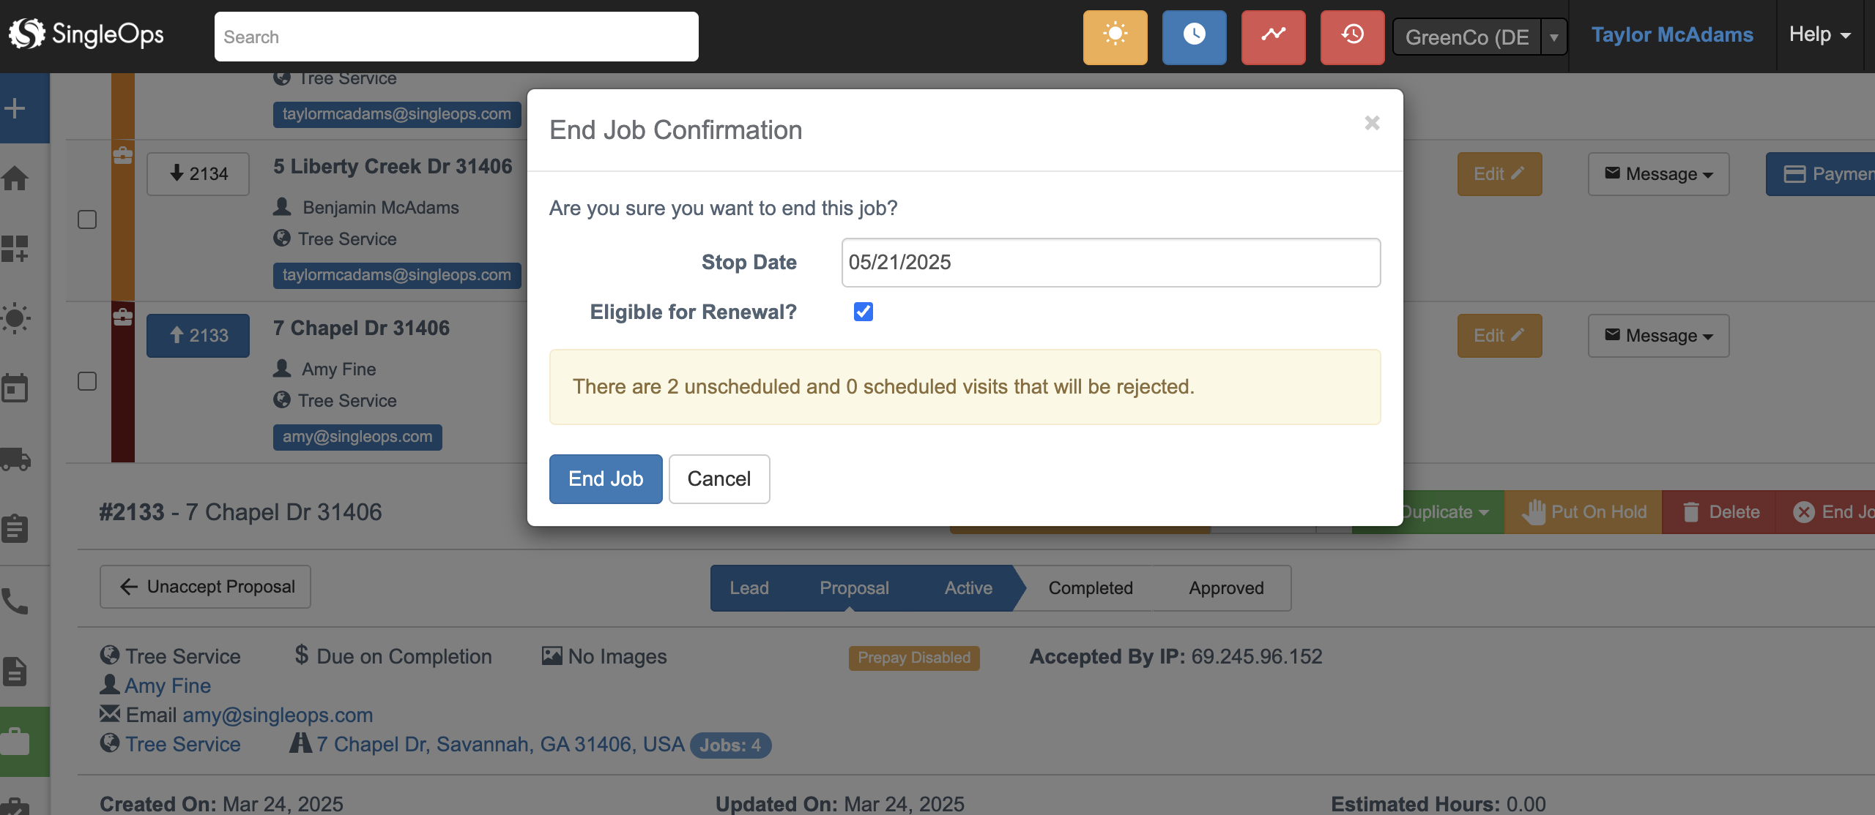Uncheck Eligible for Renewal checkbox
1875x815 pixels.
pos(863,312)
